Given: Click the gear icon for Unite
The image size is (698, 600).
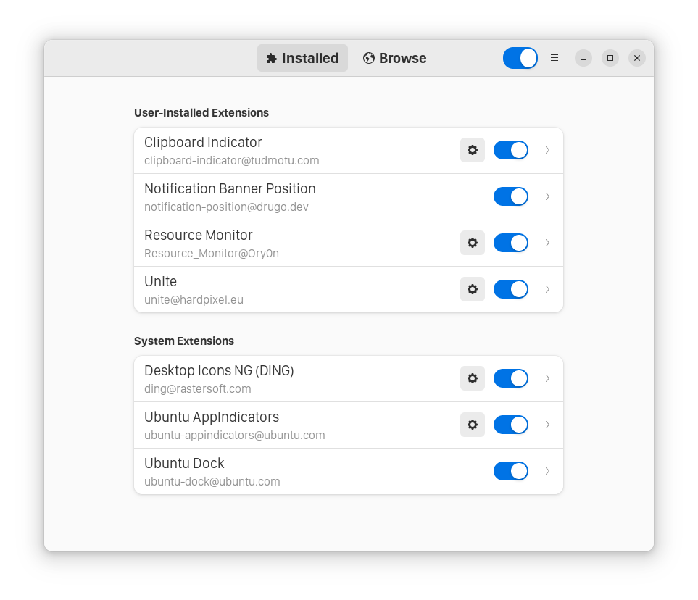Looking at the screenshot, I should [472, 289].
